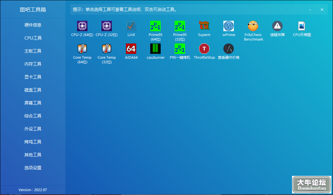Click the AIDA64 icon
Viewport: 333px width, 195px height.
coord(131,49)
